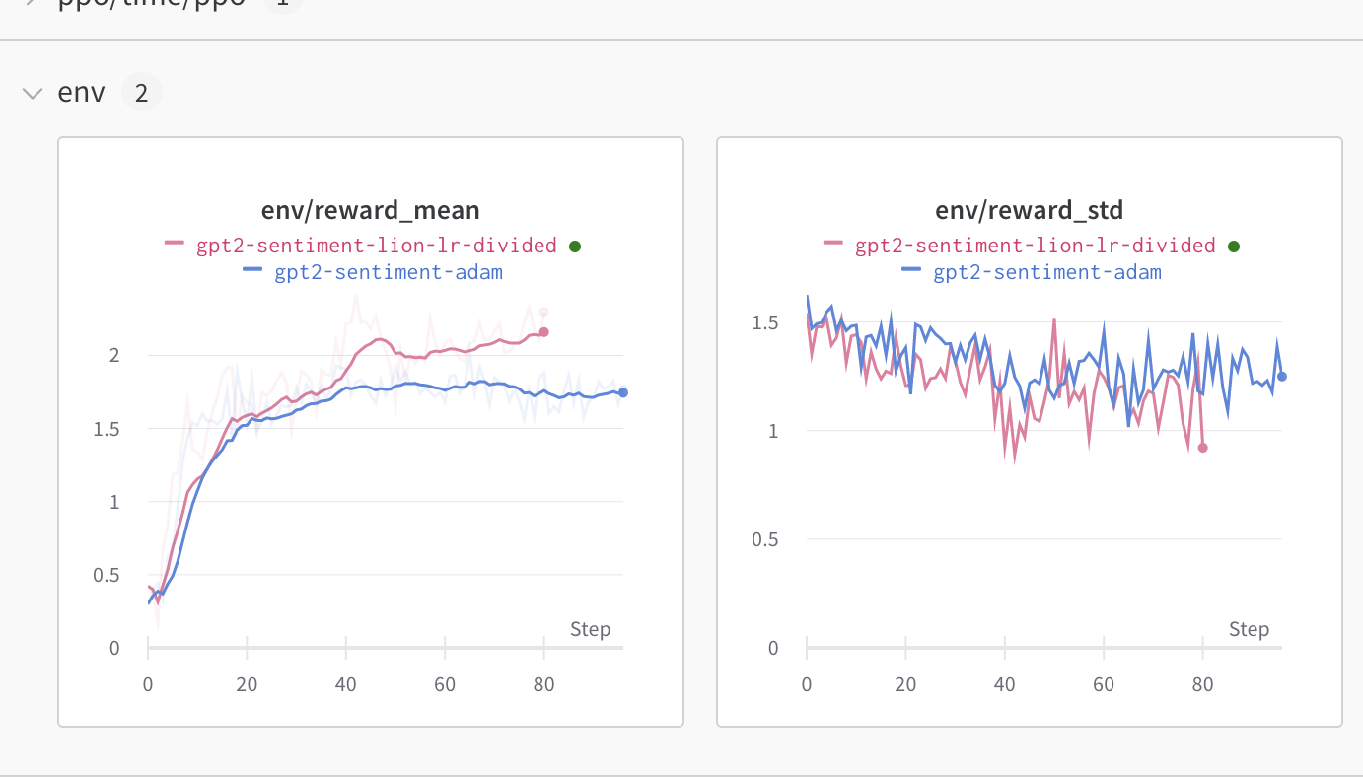1363x777 pixels.
Task: Click the env/reward_mean chart title
Action: (x=371, y=210)
